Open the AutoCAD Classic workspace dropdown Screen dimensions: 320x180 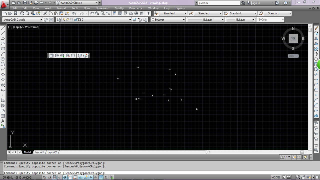tap(22, 19)
